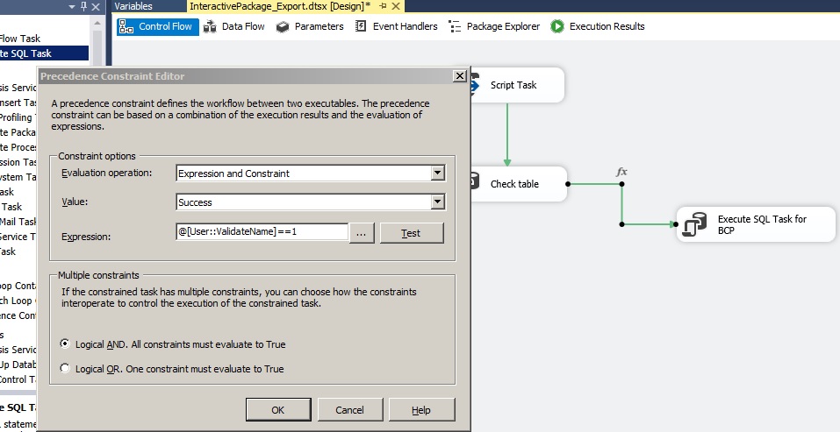Click the Package Explorer tree icon

pyautogui.click(x=455, y=27)
